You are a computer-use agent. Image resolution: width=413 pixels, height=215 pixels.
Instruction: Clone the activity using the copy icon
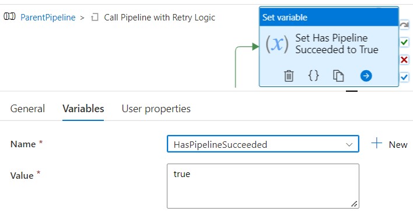click(338, 76)
